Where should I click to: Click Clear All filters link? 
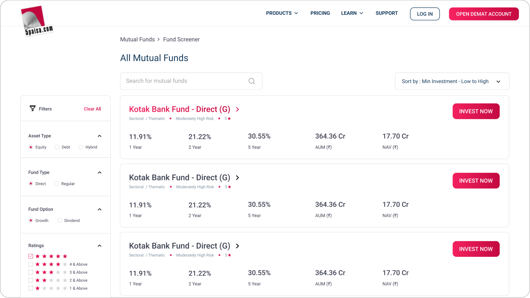92,109
